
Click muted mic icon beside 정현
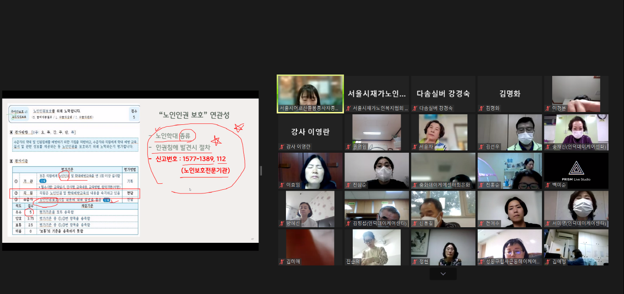[415, 262]
